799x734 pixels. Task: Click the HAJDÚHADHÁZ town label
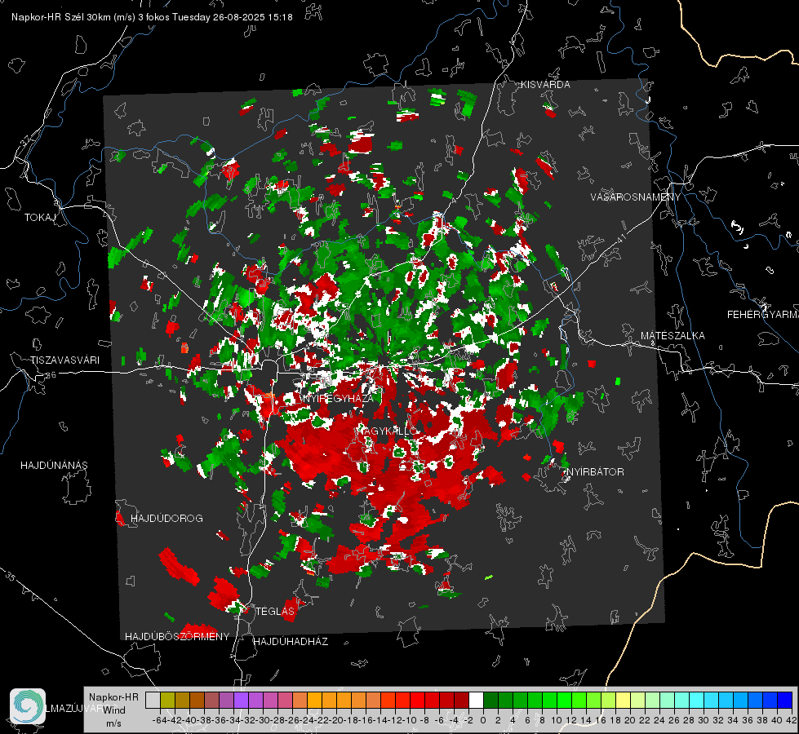[x=291, y=642]
